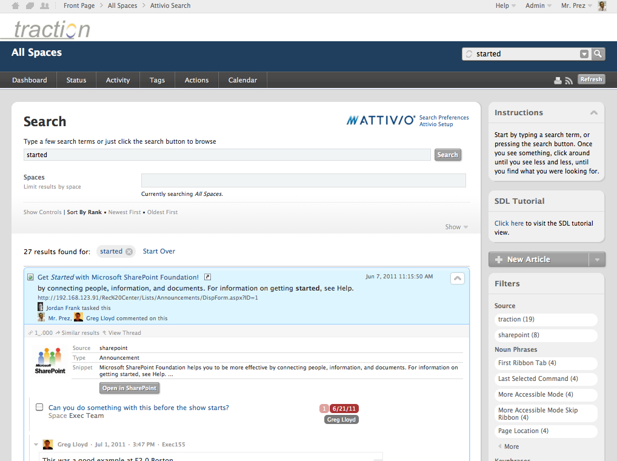This screenshot has width=617, height=461.
Task: Click 'Click here' SDL tutorial link
Action: click(509, 223)
